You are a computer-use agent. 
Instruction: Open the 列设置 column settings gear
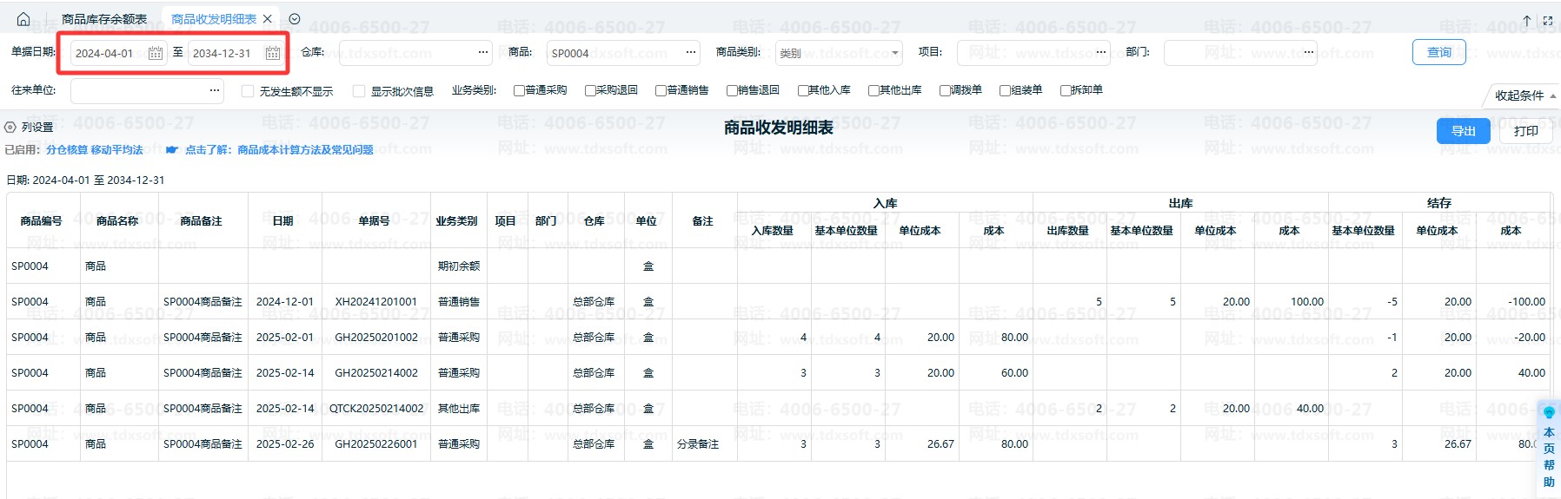(11, 127)
